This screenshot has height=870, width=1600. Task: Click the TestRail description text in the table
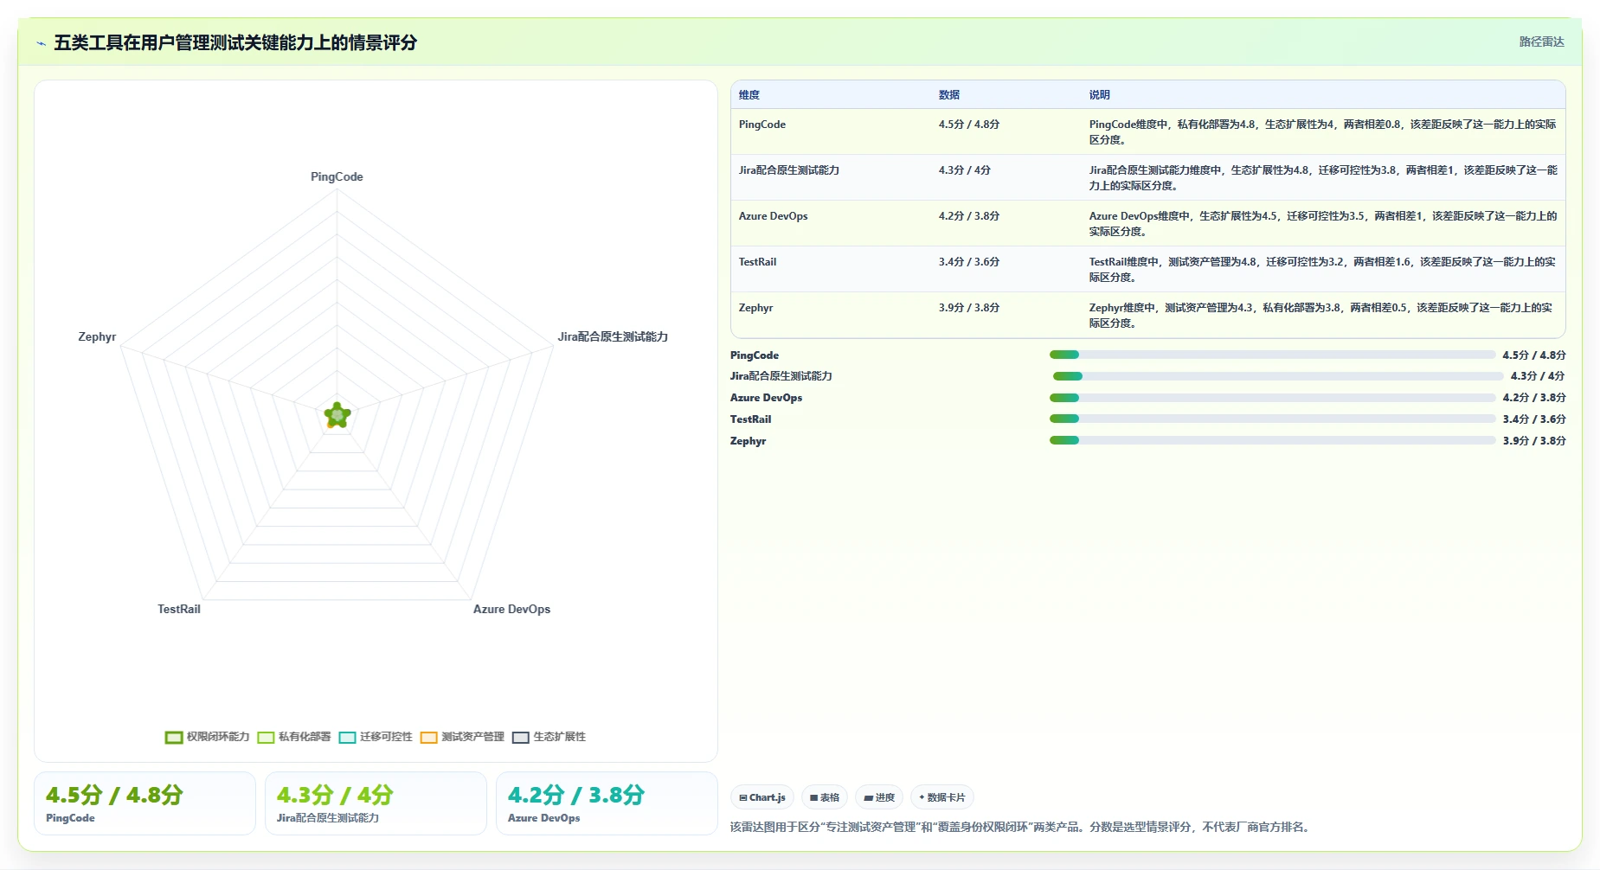[x=1322, y=270]
